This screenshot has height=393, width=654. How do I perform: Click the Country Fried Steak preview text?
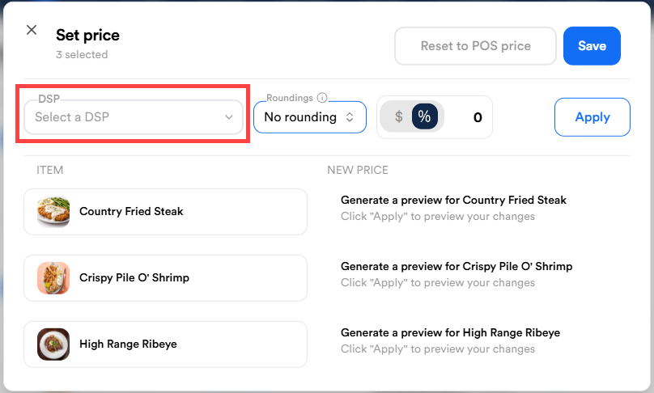pos(453,201)
